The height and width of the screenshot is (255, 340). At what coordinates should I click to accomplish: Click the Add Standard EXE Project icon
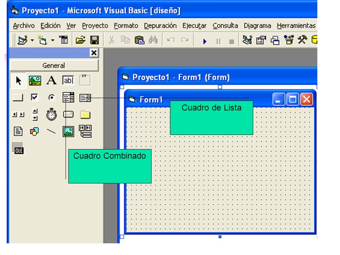(23, 40)
